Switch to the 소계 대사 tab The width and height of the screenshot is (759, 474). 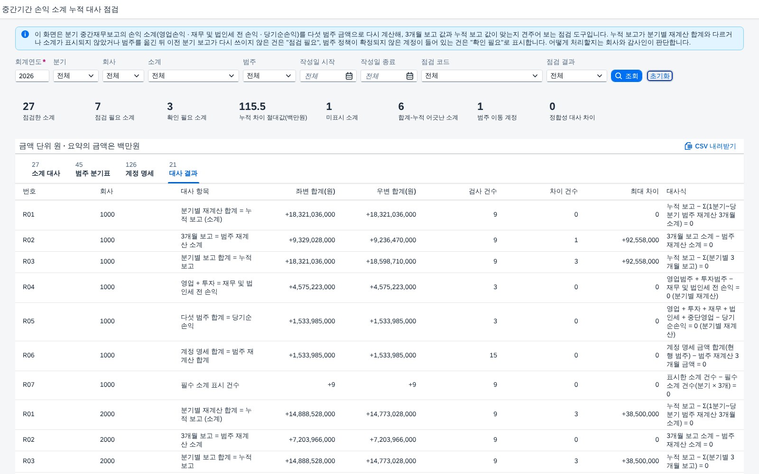46,169
